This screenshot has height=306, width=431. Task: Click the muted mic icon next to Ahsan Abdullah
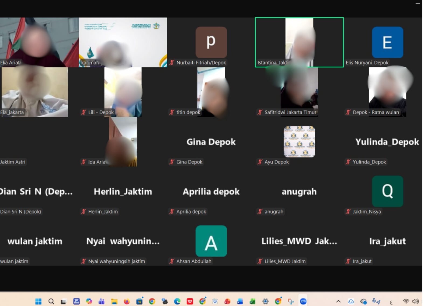pyautogui.click(x=172, y=261)
